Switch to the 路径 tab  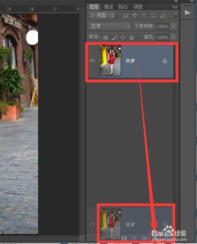tap(123, 7)
